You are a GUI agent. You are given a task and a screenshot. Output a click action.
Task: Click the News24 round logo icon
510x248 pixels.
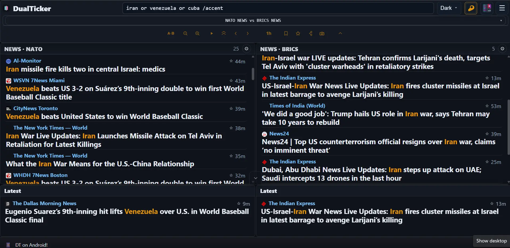pos(264,134)
